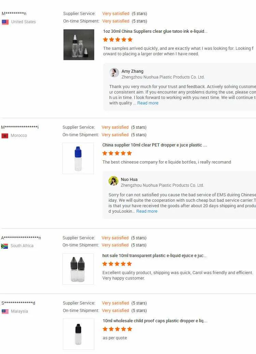
Task: Expand Nuo Hua's reply with Read more
Action: (x=147, y=211)
